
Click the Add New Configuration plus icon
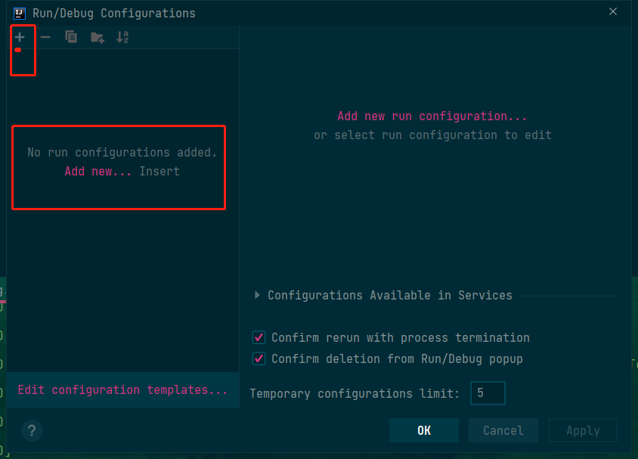pyautogui.click(x=20, y=37)
